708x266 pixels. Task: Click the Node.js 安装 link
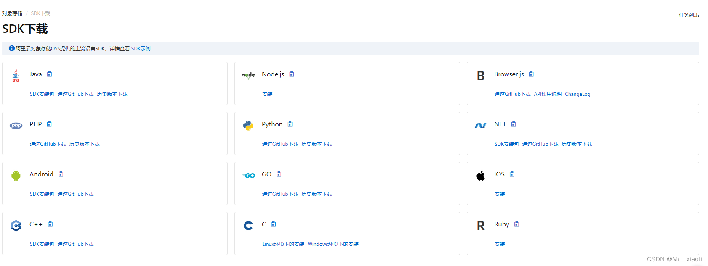point(267,94)
